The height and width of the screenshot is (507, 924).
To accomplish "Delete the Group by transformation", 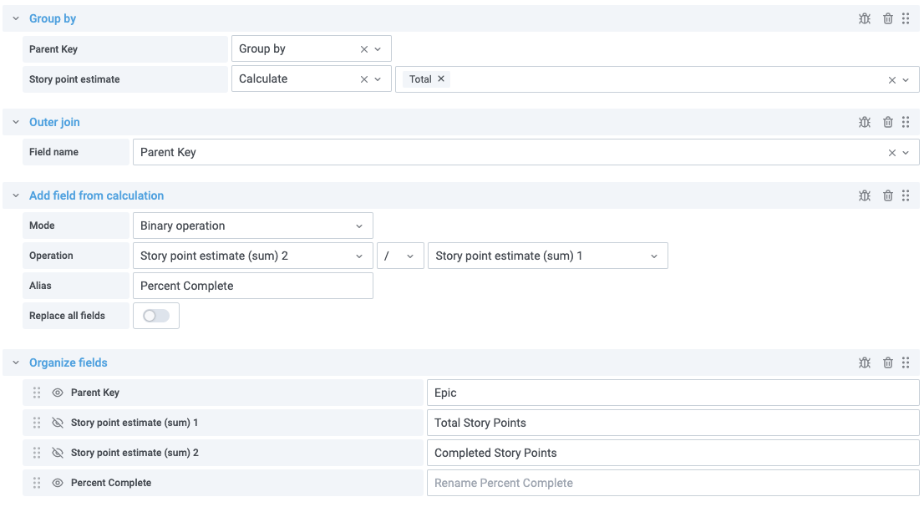I will click(888, 18).
